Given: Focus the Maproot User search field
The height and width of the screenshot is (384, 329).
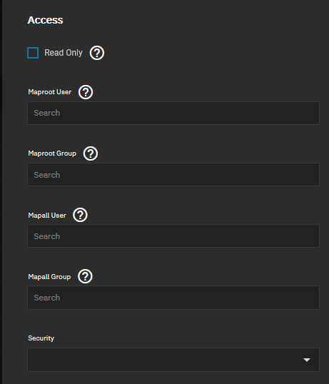Looking at the screenshot, I should click(173, 113).
